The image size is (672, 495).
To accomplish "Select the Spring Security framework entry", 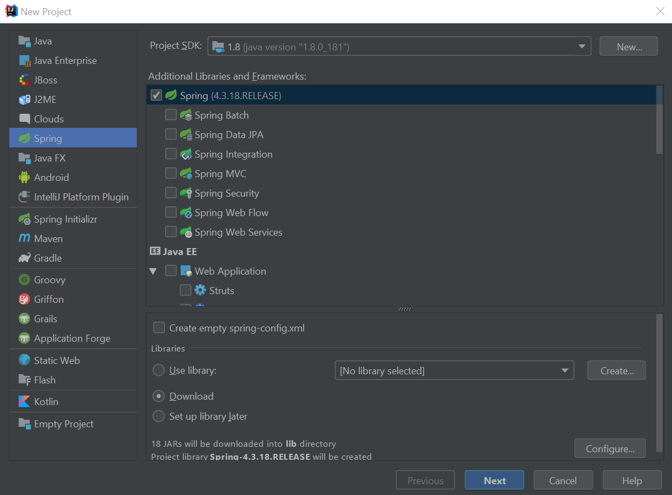I will 227,193.
